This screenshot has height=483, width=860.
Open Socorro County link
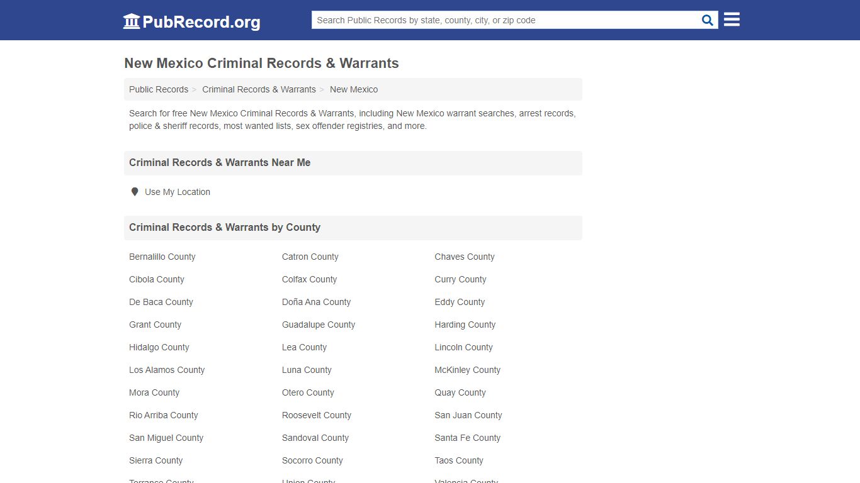coord(312,460)
